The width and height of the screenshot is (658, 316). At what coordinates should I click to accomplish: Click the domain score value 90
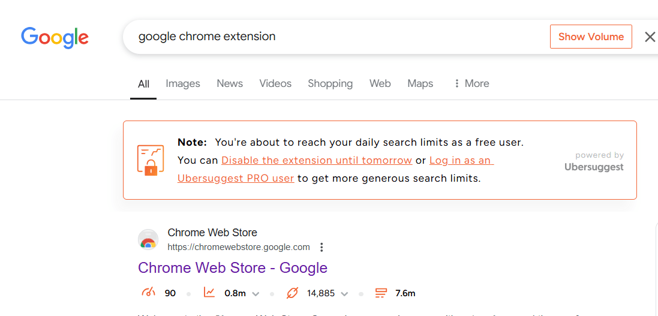[170, 293]
